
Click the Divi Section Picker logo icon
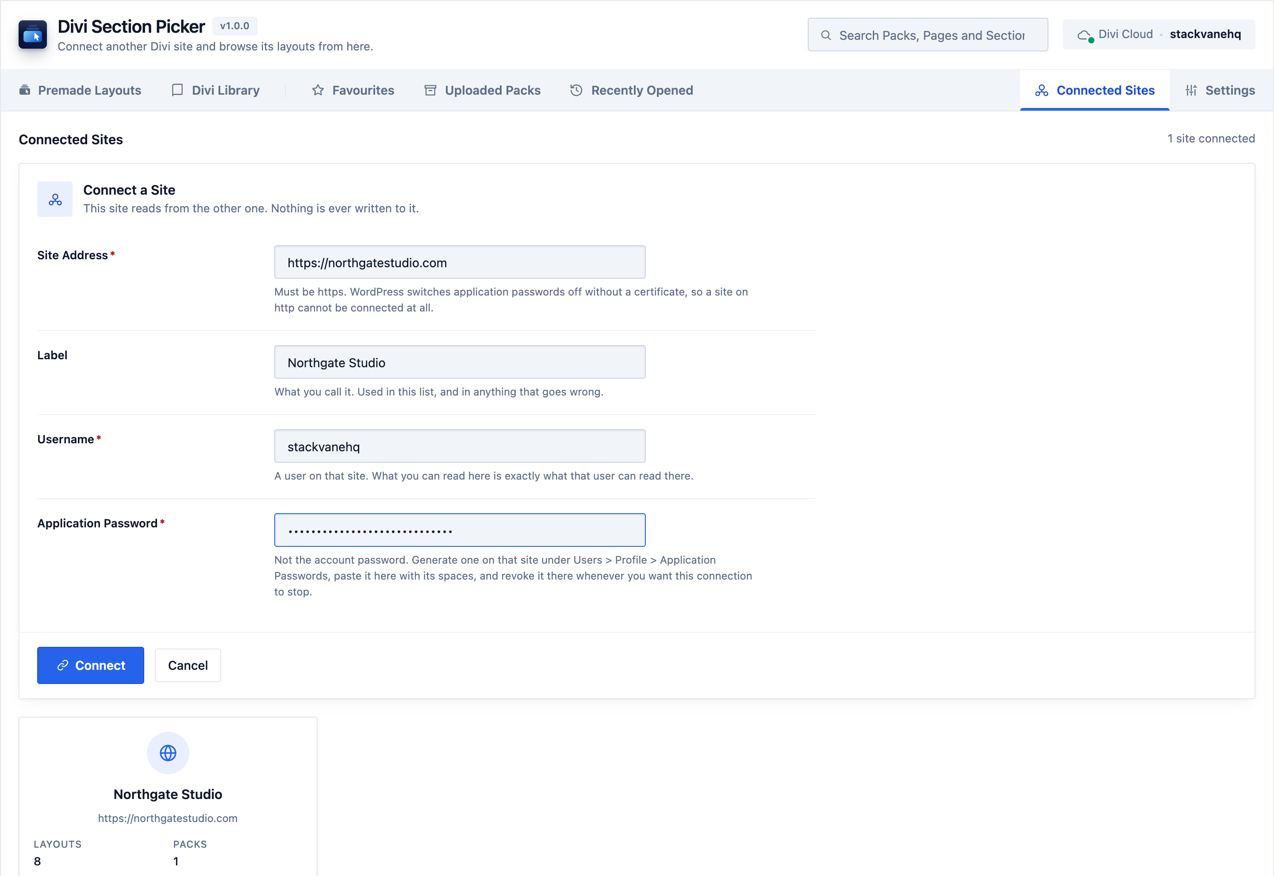pos(32,35)
